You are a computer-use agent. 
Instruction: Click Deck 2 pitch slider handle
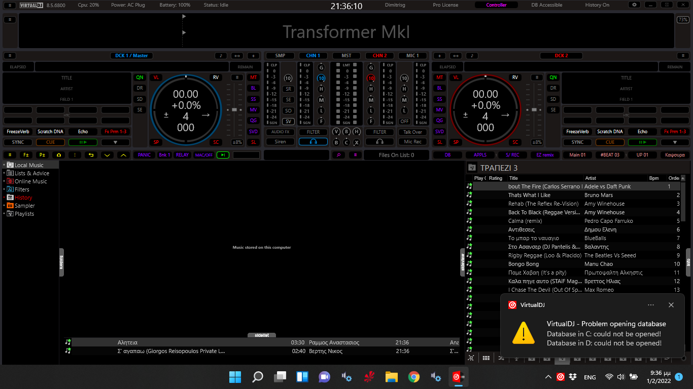(534, 109)
